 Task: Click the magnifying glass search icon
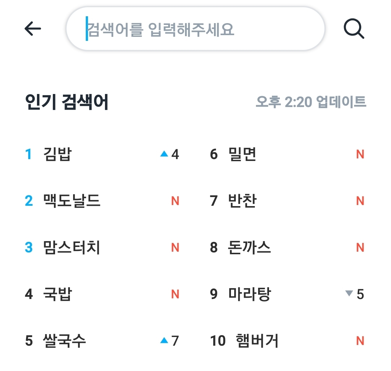click(354, 29)
